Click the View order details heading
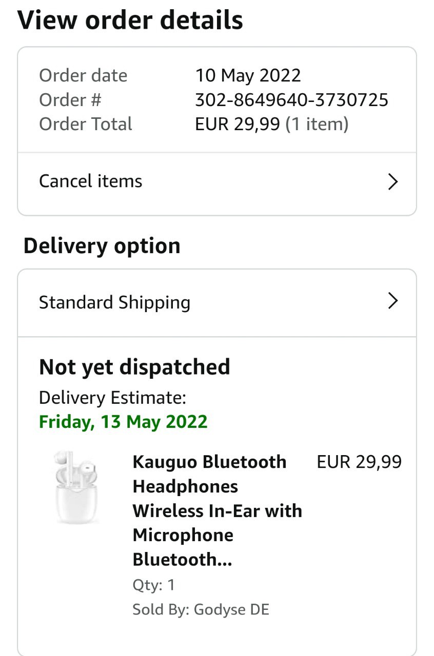Image resolution: width=434 pixels, height=656 pixels. (x=130, y=20)
